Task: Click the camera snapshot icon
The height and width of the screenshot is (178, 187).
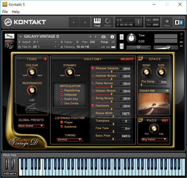Action: 103,37
